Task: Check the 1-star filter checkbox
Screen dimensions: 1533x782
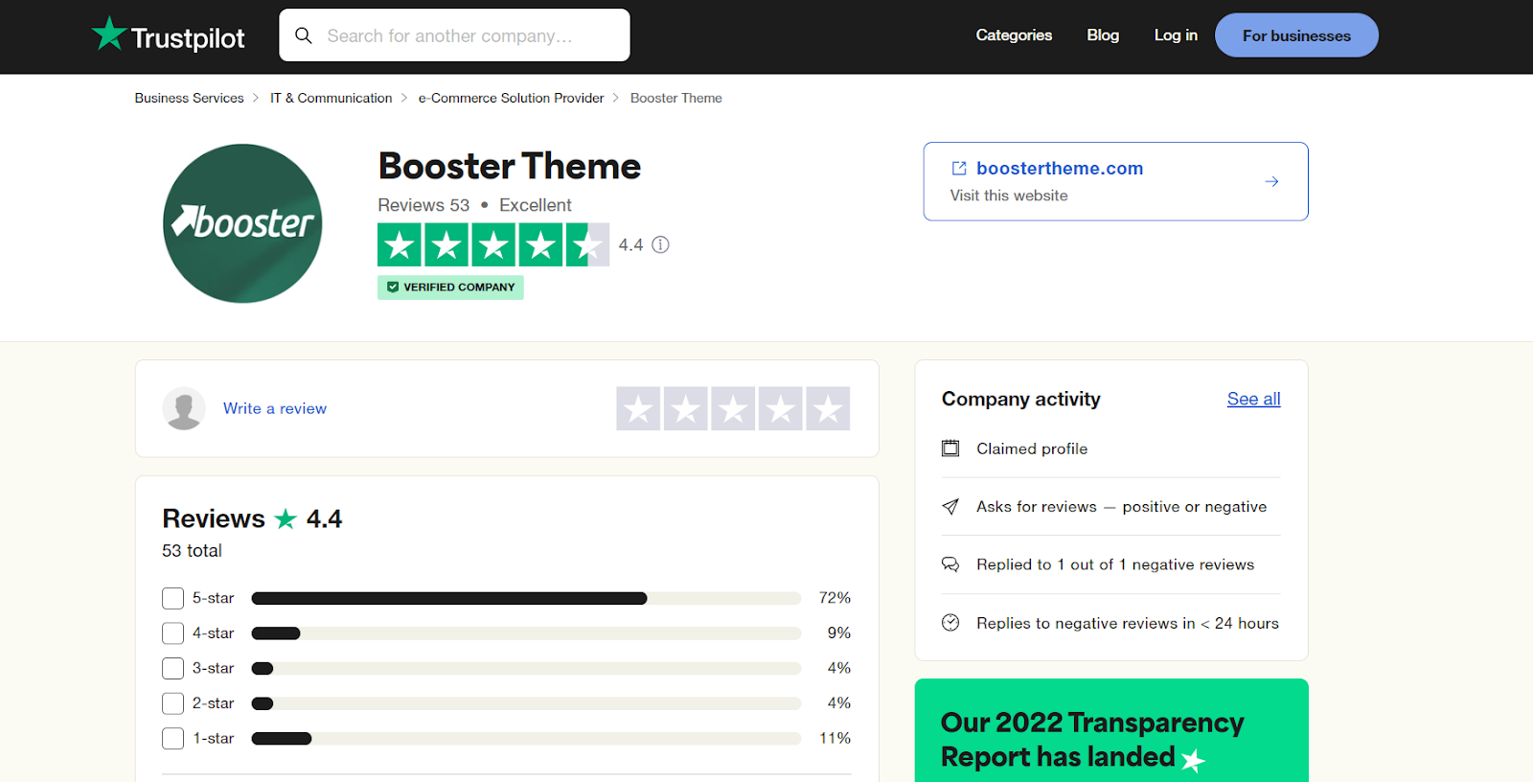Action: (x=172, y=739)
